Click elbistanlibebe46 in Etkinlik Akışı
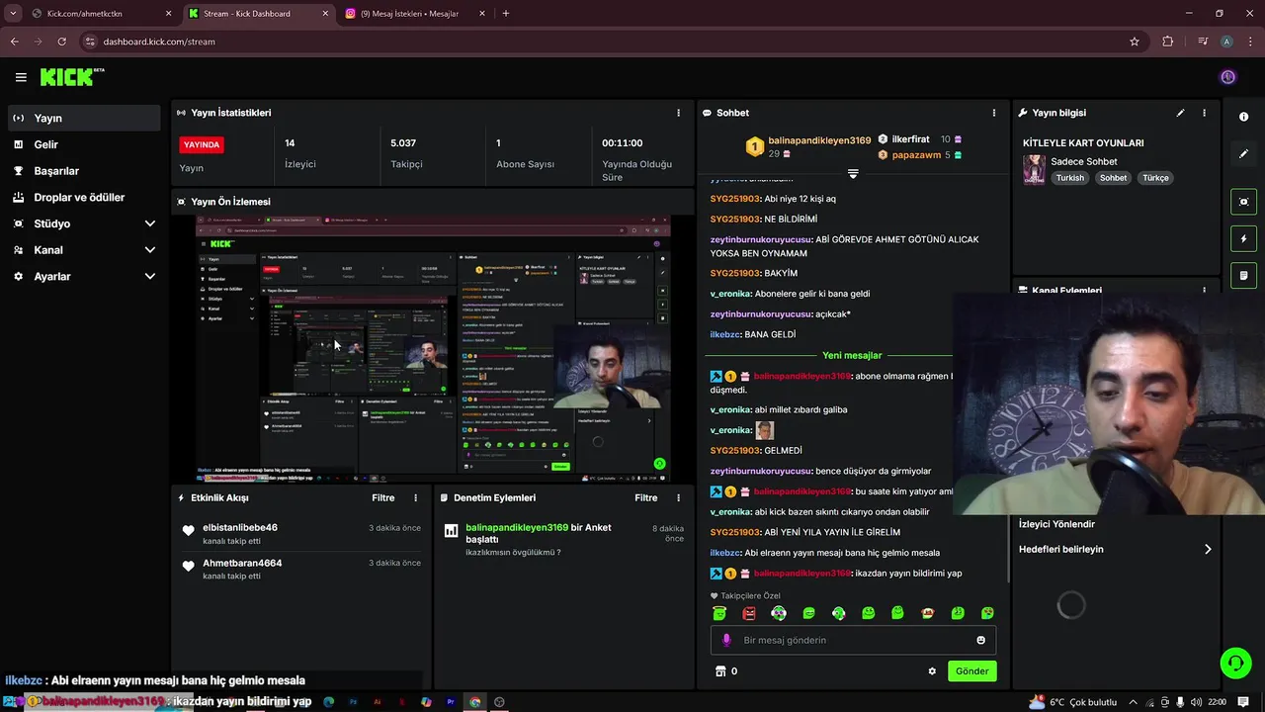Screen dimensions: 1265x712 coord(240,528)
